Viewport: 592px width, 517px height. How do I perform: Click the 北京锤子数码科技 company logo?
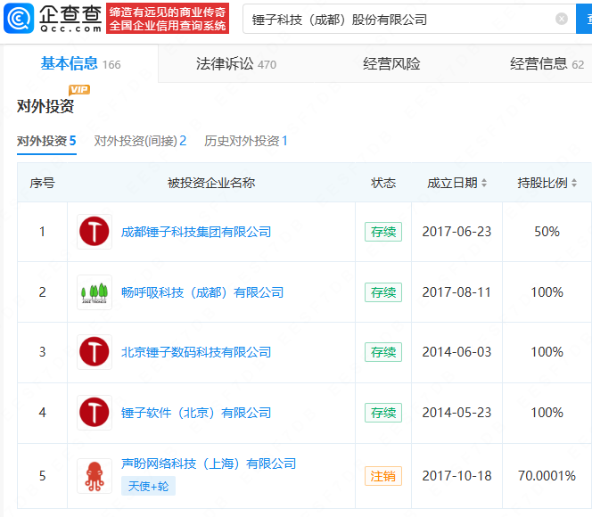[x=95, y=352]
